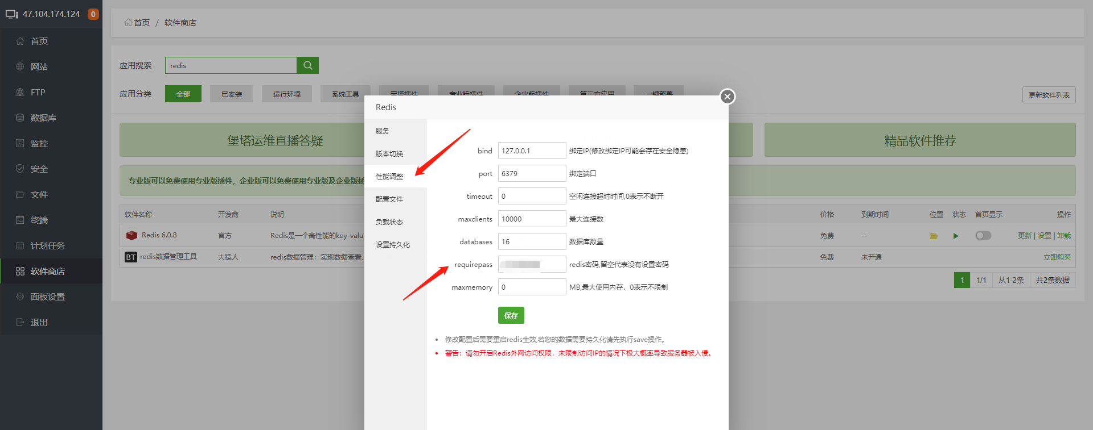Viewport: 1093px width, 430px height.
Task: Go to 安全 in the sidebar
Action: click(39, 169)
